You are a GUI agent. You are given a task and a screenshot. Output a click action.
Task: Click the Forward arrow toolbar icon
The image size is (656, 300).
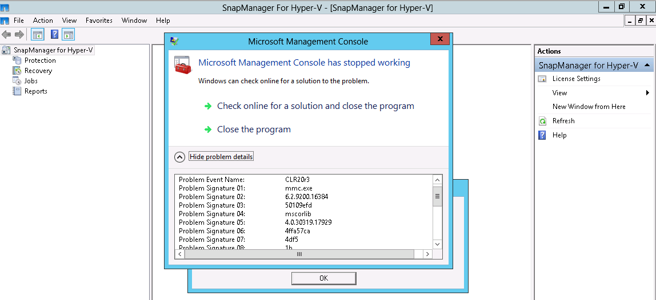(19, 35)
